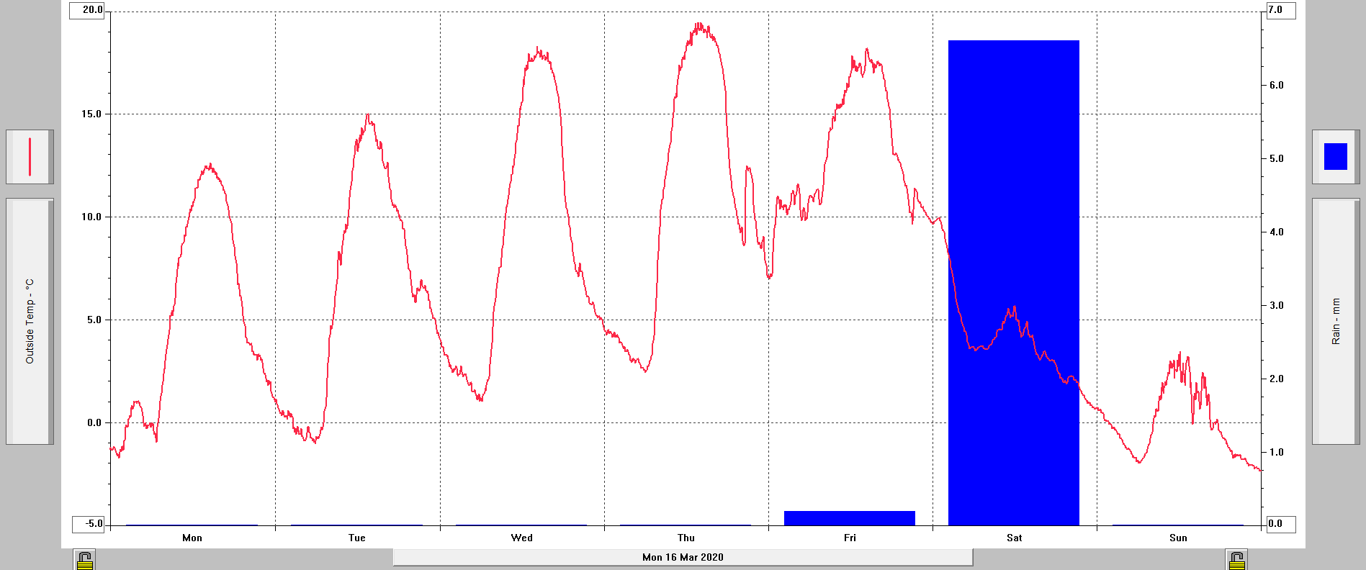This screenshot has width=1366, height=570.
Task: Select the Sun day label
Action: [1178, 538]
